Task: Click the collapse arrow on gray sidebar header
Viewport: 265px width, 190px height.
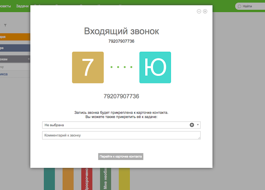Action: coord(28,59)
